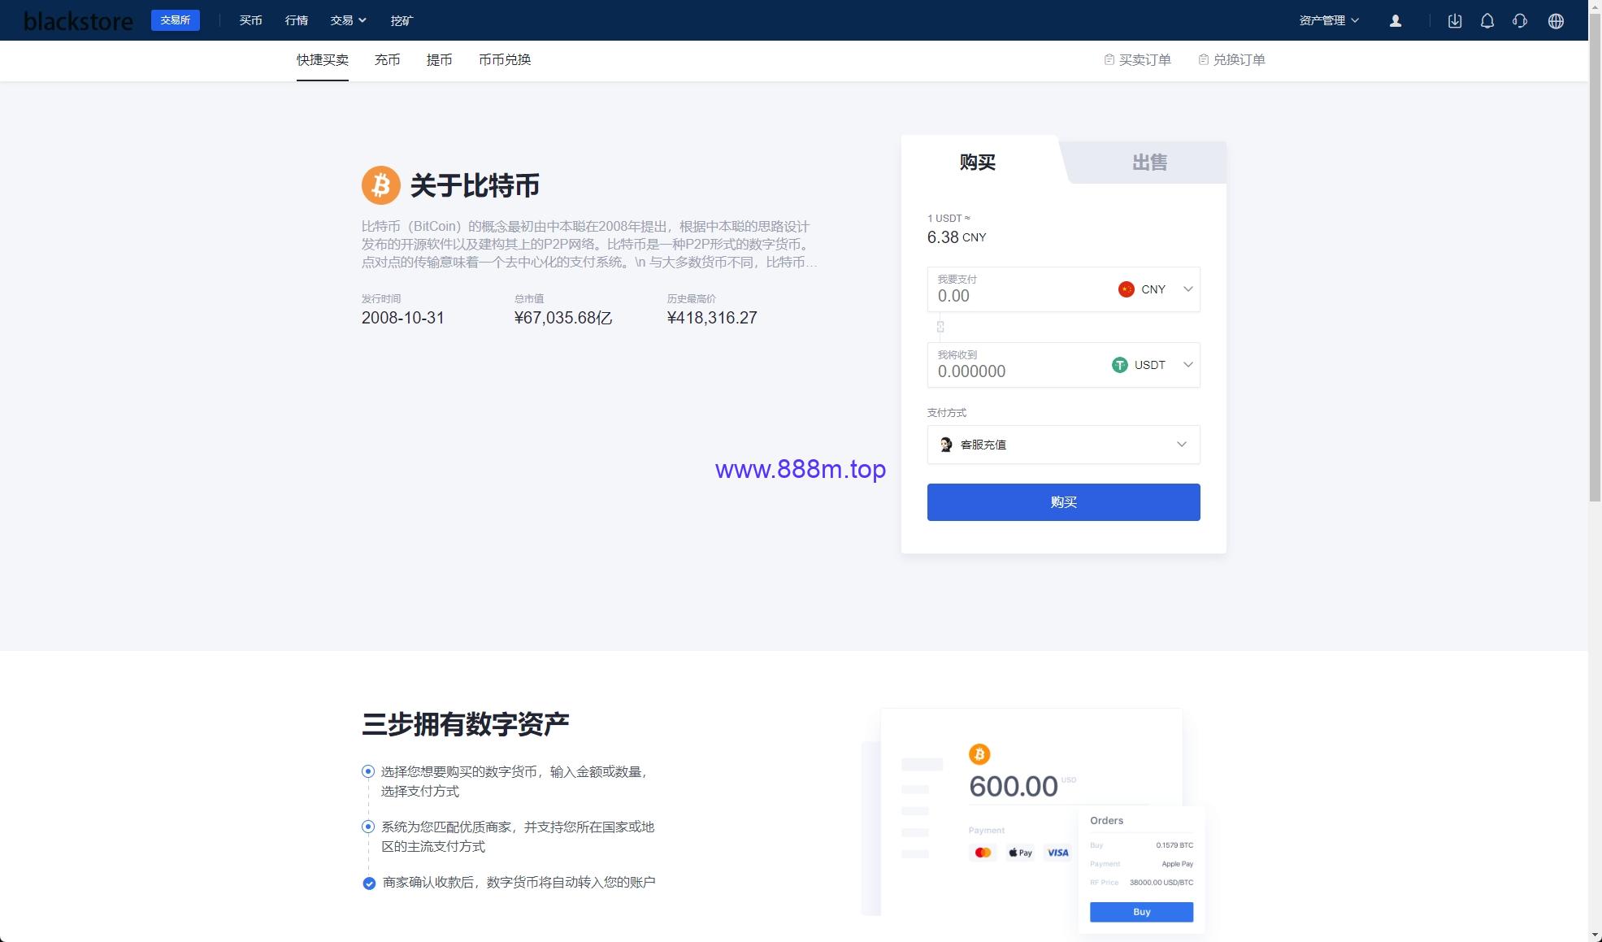Click the blue 购买 button

[x=1063, y=502]
